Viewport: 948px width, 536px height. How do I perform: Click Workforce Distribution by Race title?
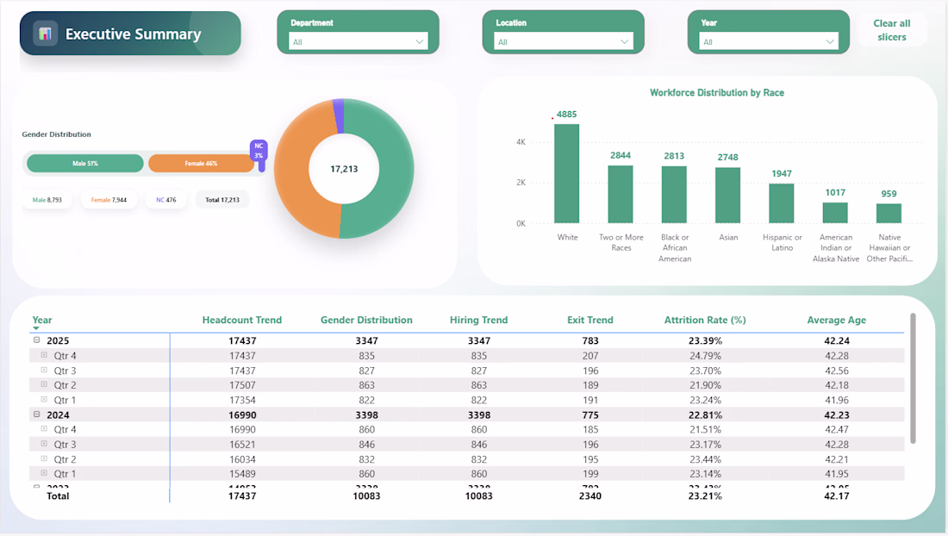click(x=717, y=92)
